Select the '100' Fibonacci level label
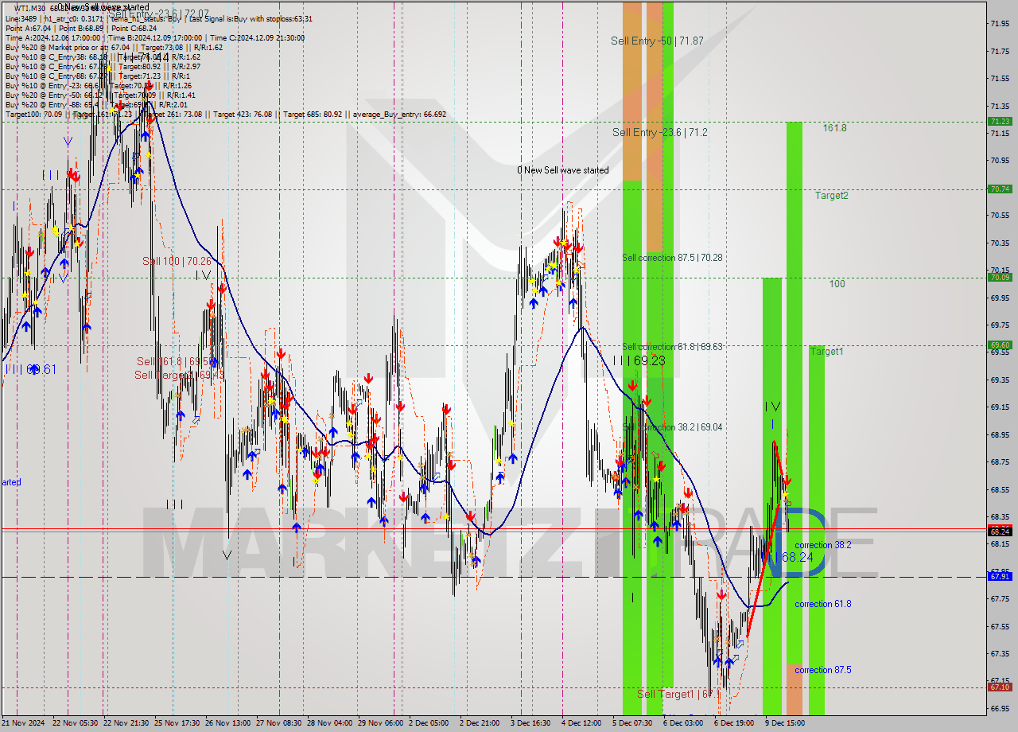1018x732 pixels. tap(837, 284)
